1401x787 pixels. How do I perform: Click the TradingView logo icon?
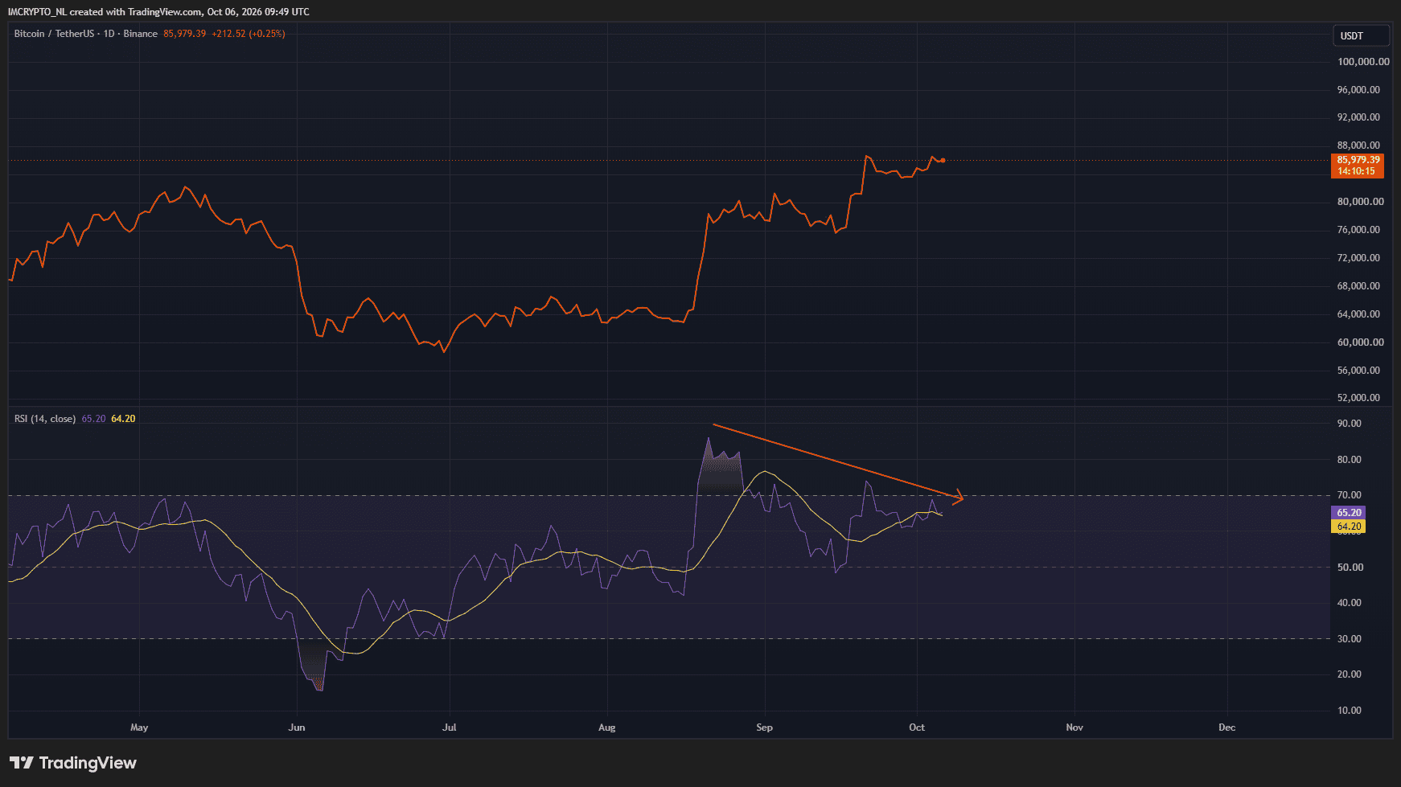(x=22, y=763)
